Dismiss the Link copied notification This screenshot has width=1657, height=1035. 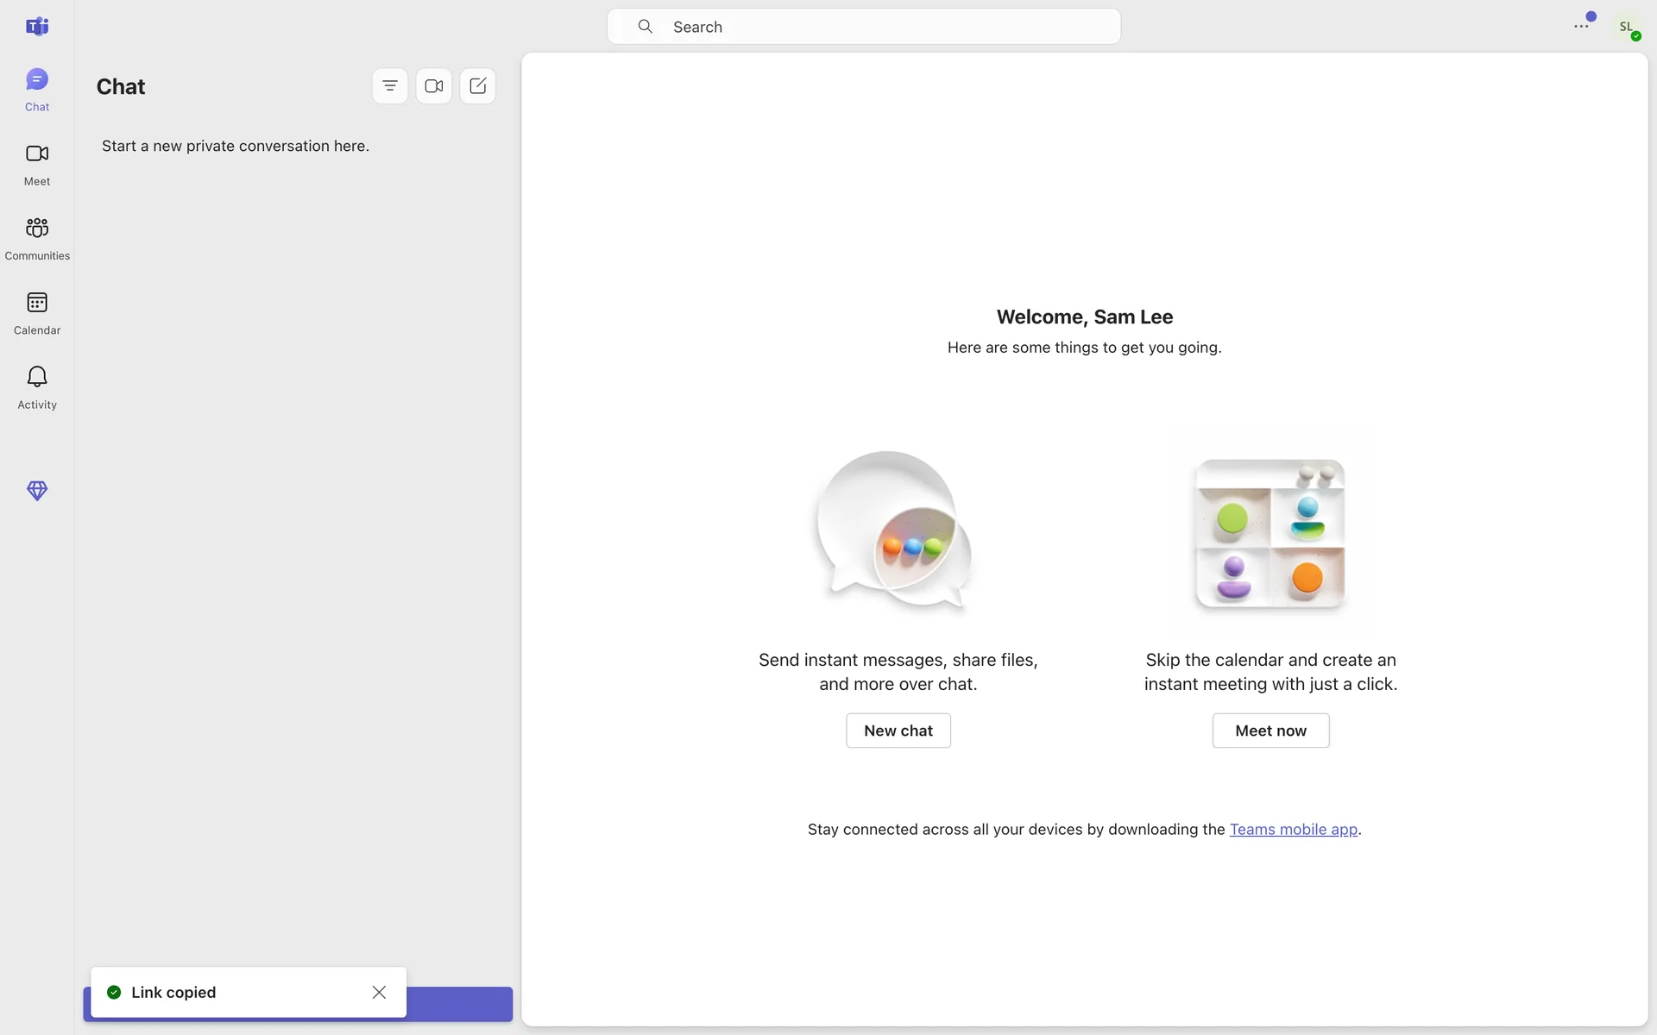pyautogui.click(x=379, y=993)
